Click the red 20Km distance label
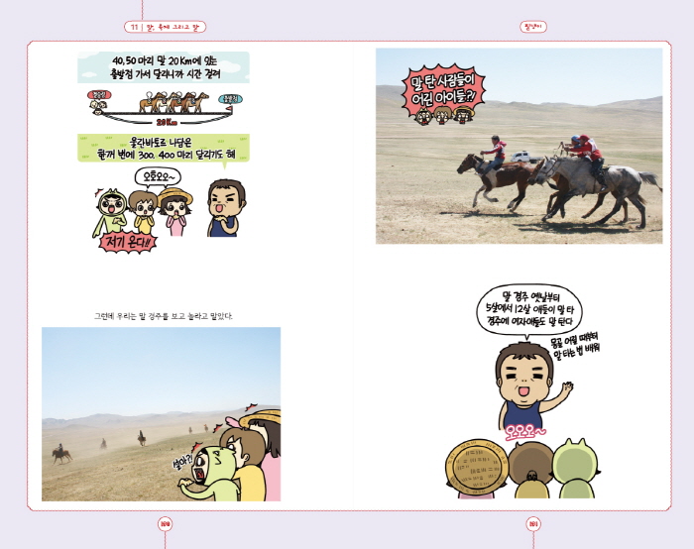The width and height of the screenshot is (694, 549). pyautogui.click(x=165, y=123)
